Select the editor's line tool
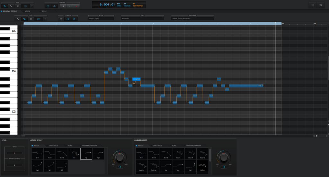The width and height of the screenshot is (329, 177). 18,19
